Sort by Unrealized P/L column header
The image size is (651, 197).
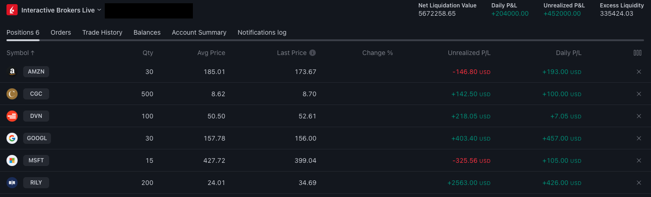point(469,53)
